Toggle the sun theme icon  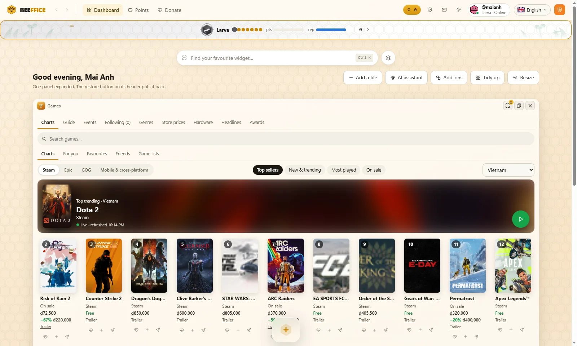coord(458,10)
